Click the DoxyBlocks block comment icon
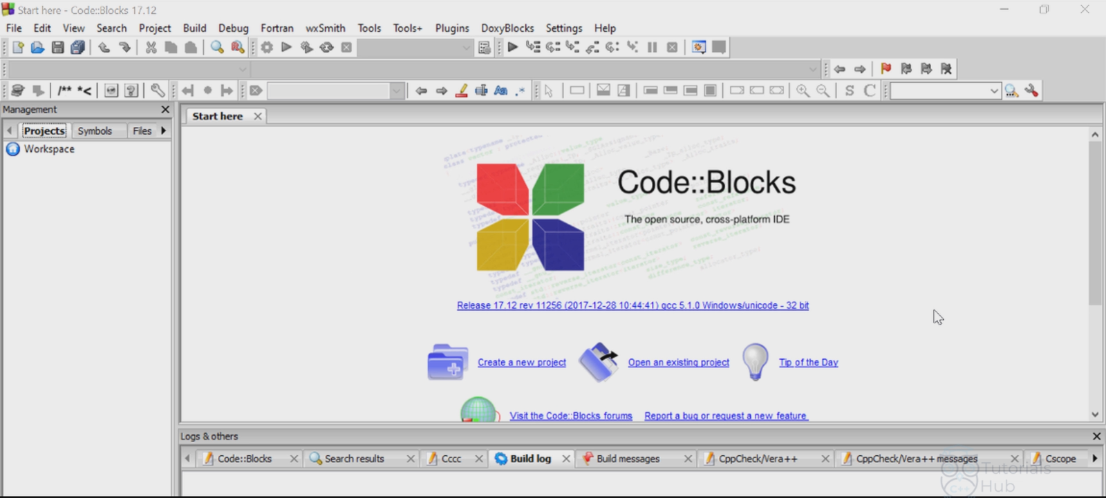The image size is (1106, 498). [x=64, y=90]
